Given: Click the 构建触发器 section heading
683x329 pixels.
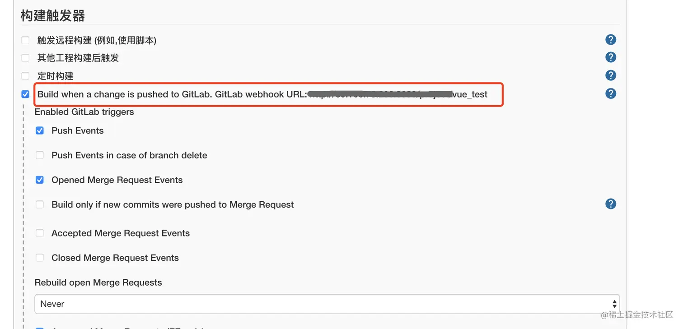Looking at the screenshot, I should point(53,16).
